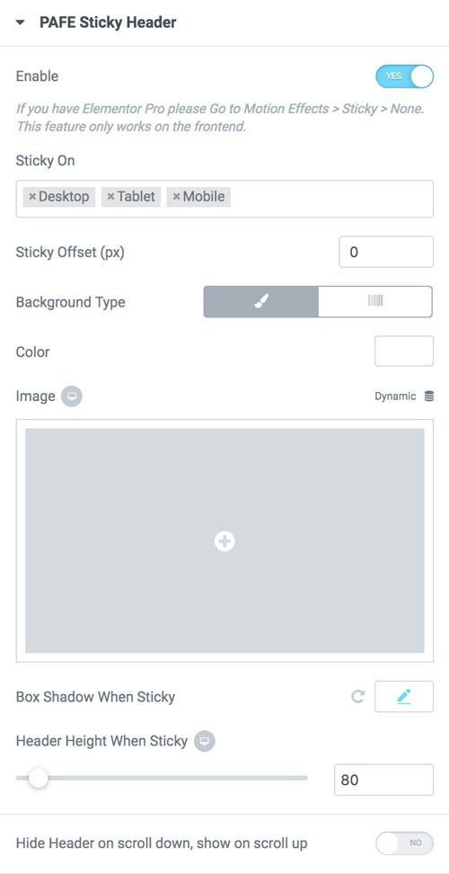Click the Sticky Offset input field
449x874 pixels.
coord(386,252)
